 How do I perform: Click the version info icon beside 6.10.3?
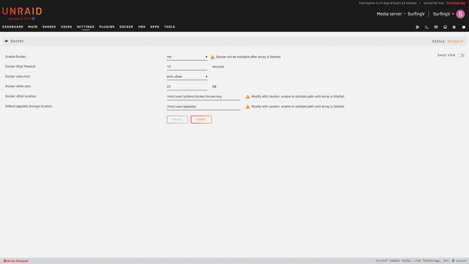(33, 19)
